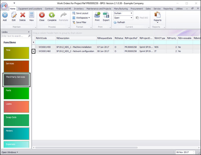Viewport: 201px width, 155px height.
Task: Click the Find WO button
Action: (142, 18)
